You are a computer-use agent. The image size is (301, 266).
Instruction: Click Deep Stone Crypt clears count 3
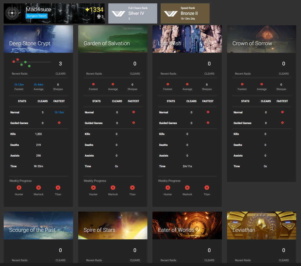60,64
